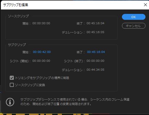The width and height of the screenshot is (149, 115).
Task: Toggle トリミングをサブクリップの境界に制限 checkbox
Action: pos(12,78)
